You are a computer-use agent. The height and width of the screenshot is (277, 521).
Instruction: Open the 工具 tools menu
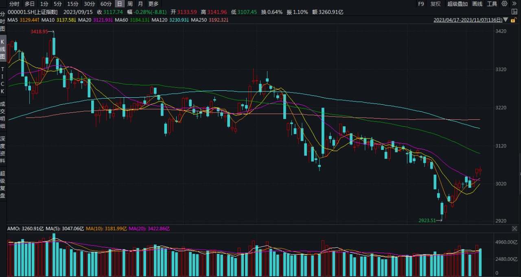click(492, 4)
